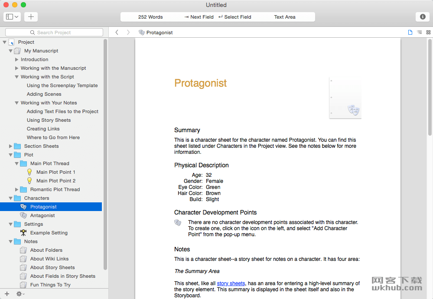The height and width of the screenshot is (299, 433).
Task: Select Fun Things To Try note
Action: pos(50,285)
